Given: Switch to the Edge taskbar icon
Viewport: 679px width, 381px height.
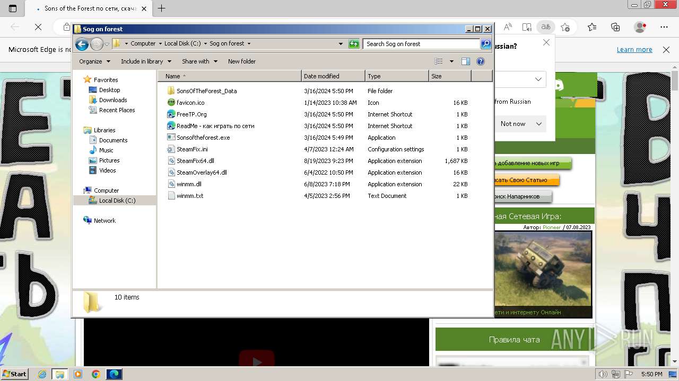Looking at the screenshot, I should pyautogui.click(x=114, y=374).
